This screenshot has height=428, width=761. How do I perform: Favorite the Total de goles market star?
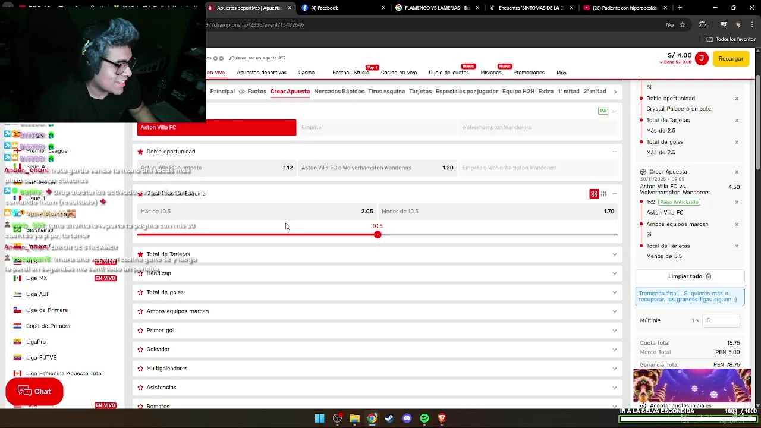140,292
